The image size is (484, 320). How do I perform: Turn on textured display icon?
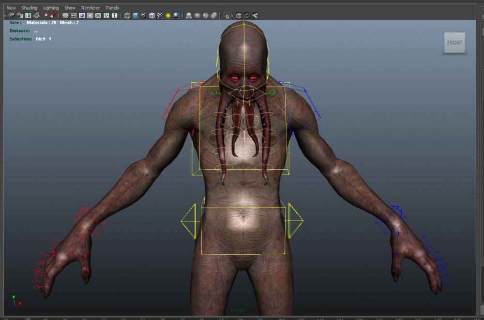(160, 15)
